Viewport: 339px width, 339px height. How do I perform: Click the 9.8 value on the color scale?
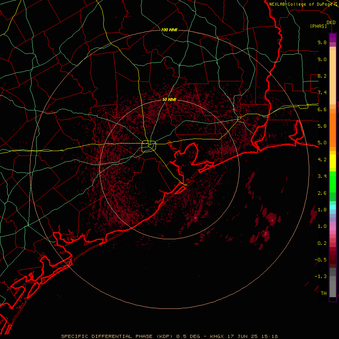322,42
